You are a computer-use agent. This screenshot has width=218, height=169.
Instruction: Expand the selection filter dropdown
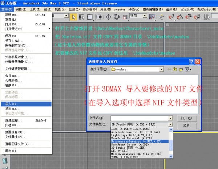click(66, 16)
